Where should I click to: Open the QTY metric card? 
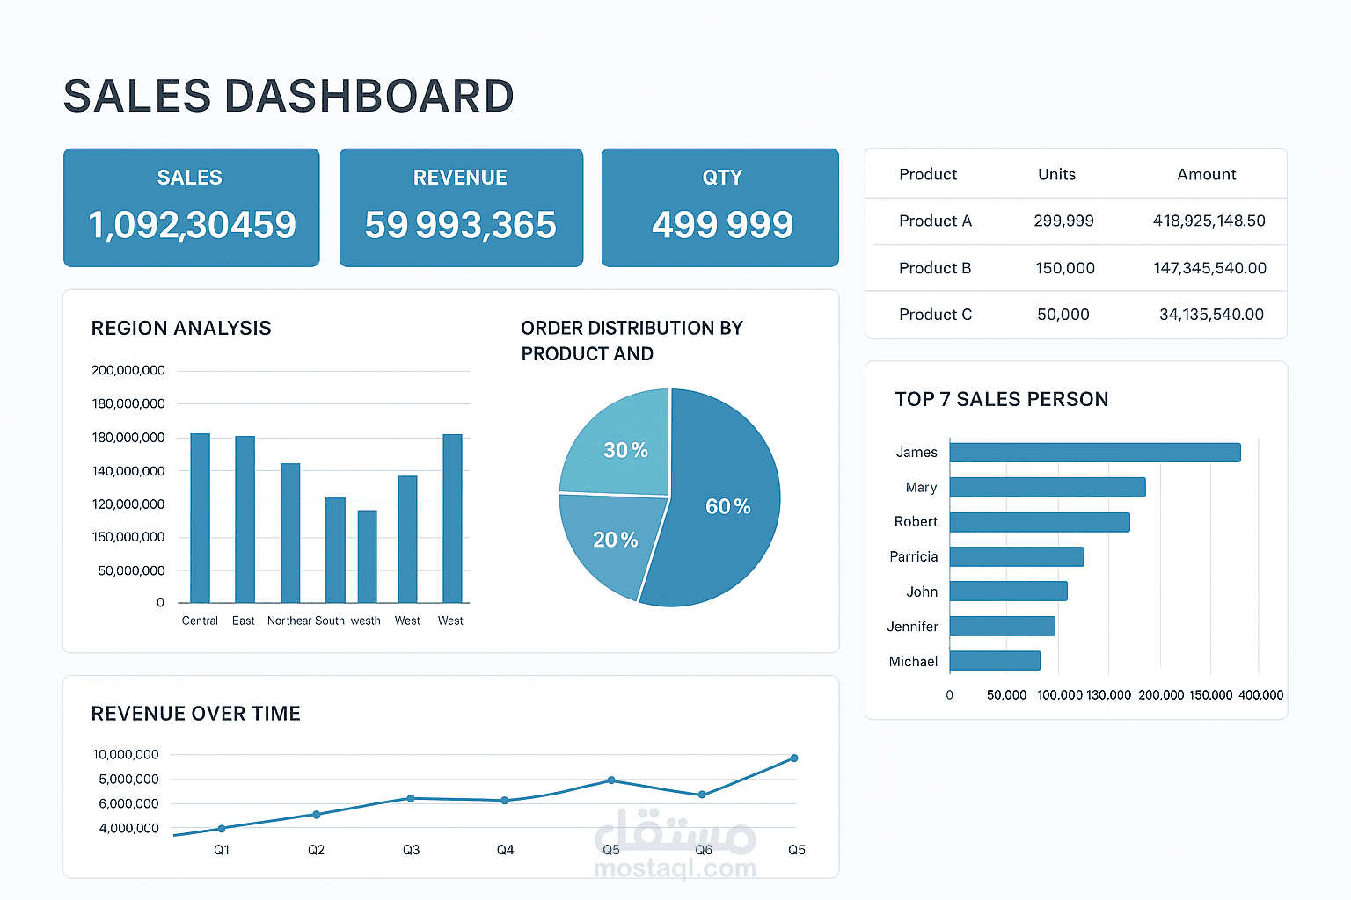coord(719,207)
